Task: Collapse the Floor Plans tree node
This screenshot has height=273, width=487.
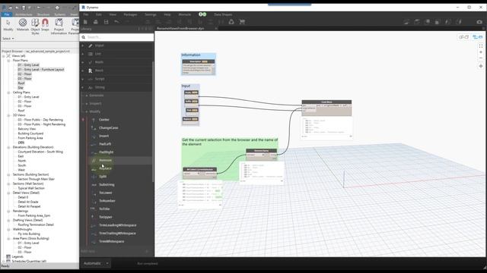Action: pos(8,61)
